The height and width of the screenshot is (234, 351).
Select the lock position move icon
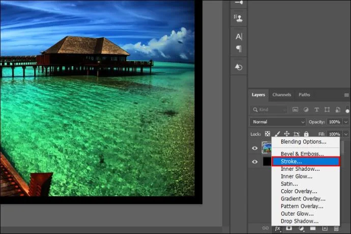286,134
